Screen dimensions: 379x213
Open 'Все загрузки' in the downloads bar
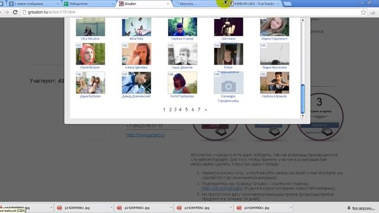pyautogui.click(x=361, y=208)
